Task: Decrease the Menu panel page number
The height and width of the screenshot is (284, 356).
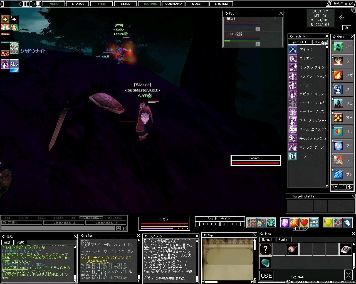Action: point(335,187)
